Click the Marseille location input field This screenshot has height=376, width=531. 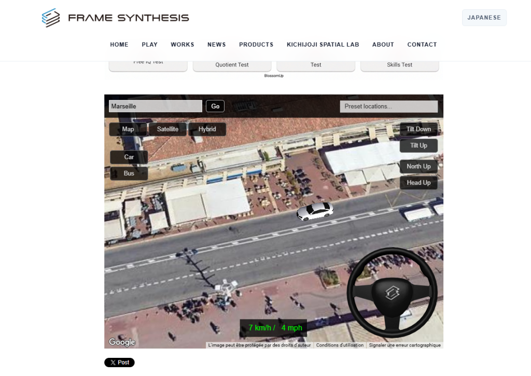(156, 106)
